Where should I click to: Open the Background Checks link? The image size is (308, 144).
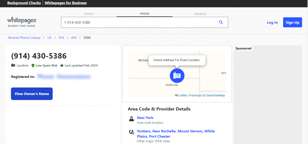pyautogui.click(x=24, y=3)
